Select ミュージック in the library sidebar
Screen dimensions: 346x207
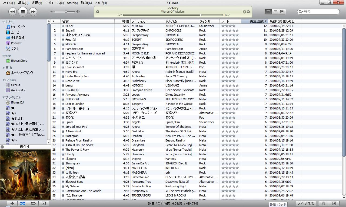(x=18, y=27)
